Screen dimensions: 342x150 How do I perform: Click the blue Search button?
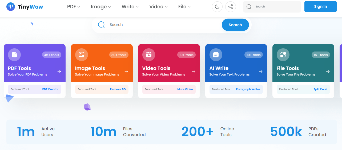click(235, 25)
